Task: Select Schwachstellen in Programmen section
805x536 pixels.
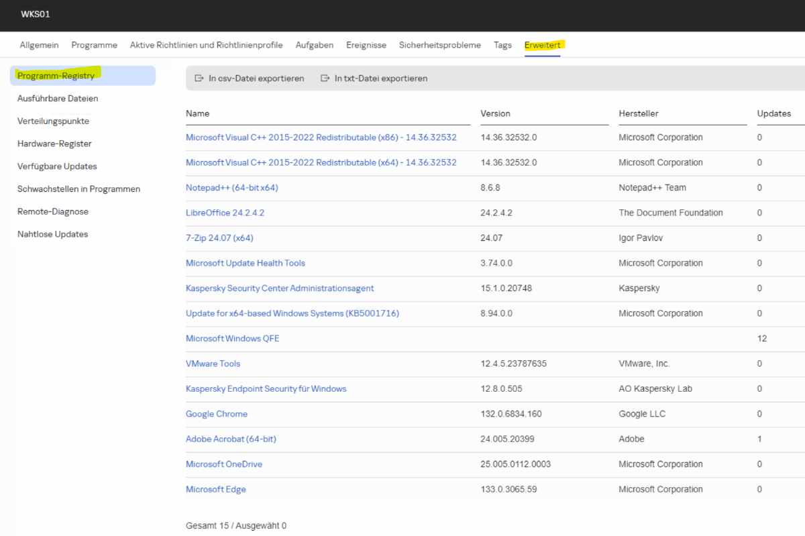Action: [78, 189]
